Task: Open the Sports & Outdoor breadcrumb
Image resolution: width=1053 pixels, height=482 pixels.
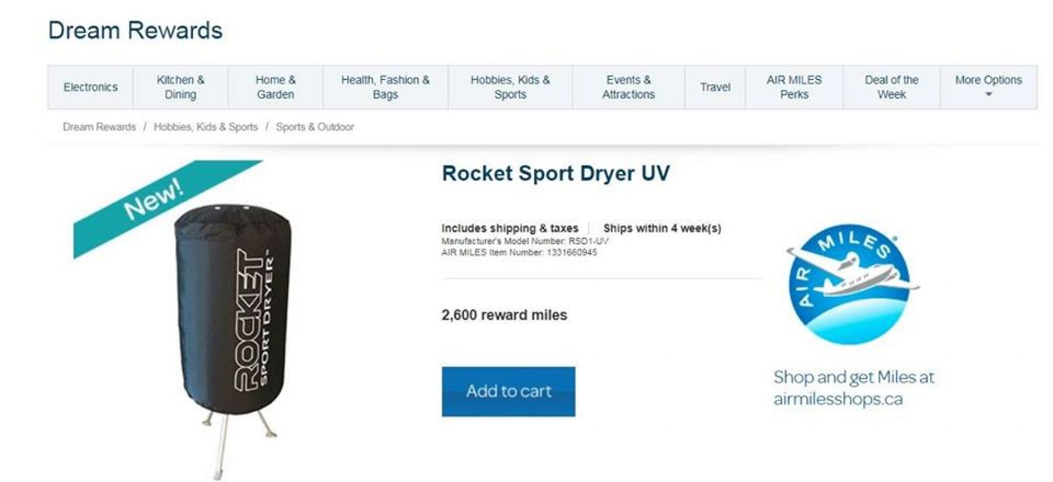Action: (315, 127)
